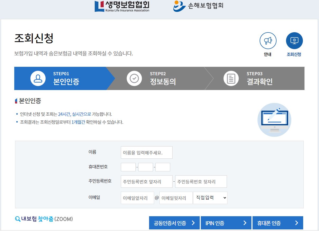This screenshot has width=319, height=231.
Task: Click the STEP01 본인인증 person icon
Action: 38,78
